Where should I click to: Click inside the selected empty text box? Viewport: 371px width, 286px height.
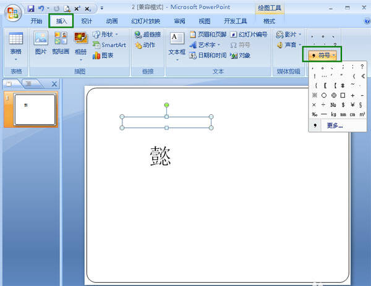[166, 122]
